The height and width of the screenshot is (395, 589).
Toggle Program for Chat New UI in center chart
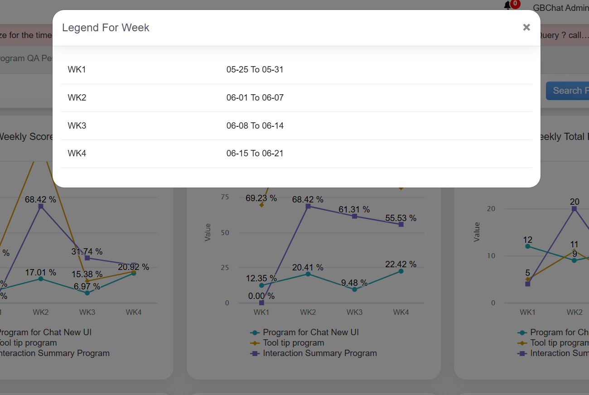[310, 332]
